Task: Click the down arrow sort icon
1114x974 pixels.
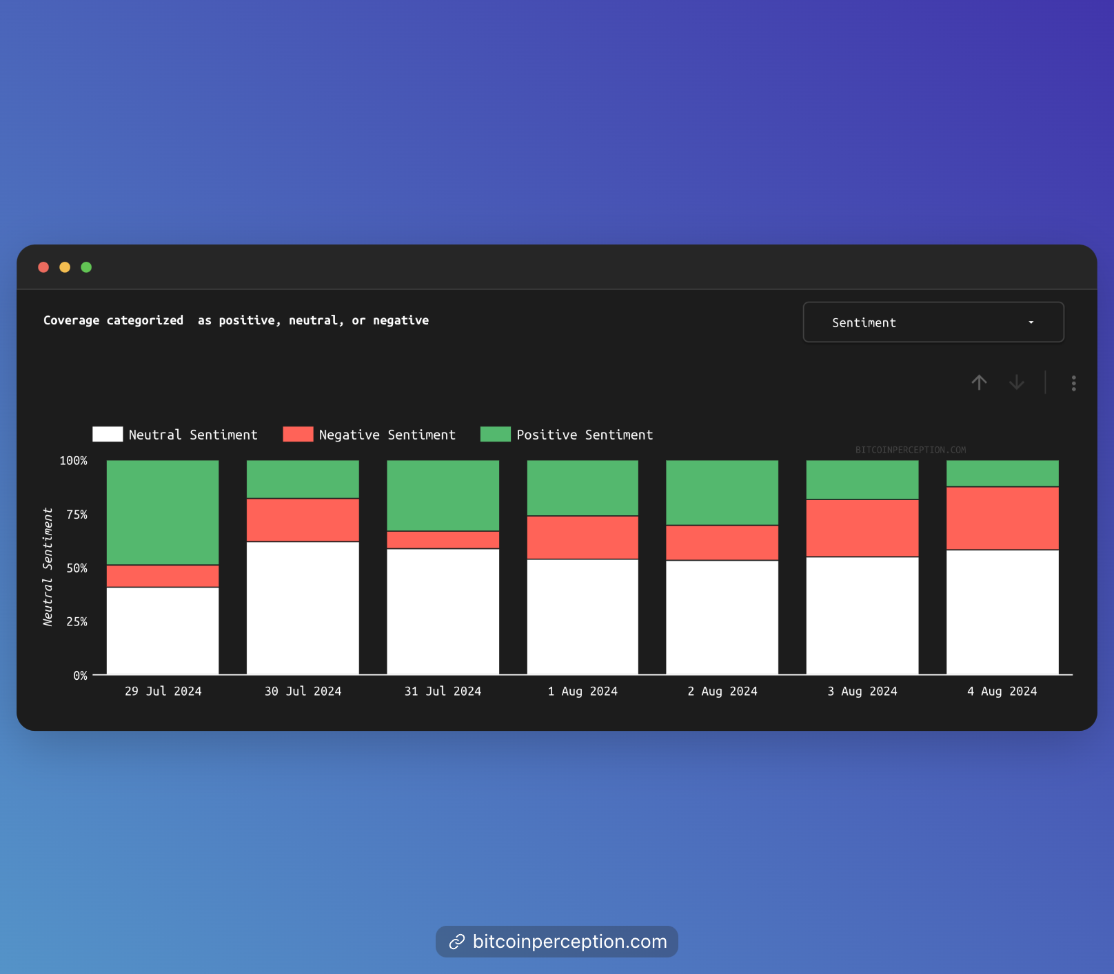Action: pyautogui.click(x=1016, y=382)
